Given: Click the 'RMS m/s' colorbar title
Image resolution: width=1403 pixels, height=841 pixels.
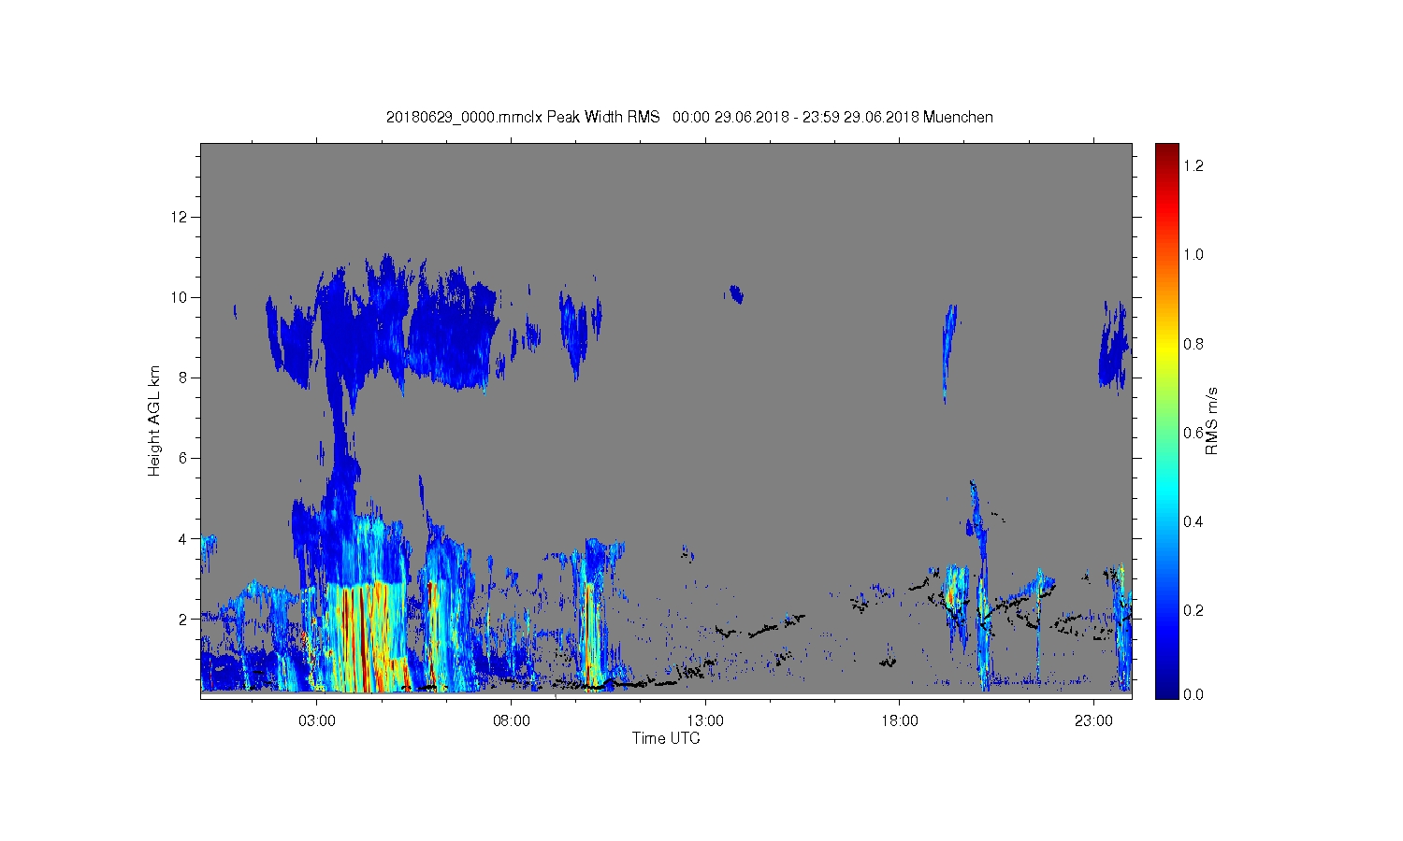Looking at the screenshot, I should (1211, 420).
